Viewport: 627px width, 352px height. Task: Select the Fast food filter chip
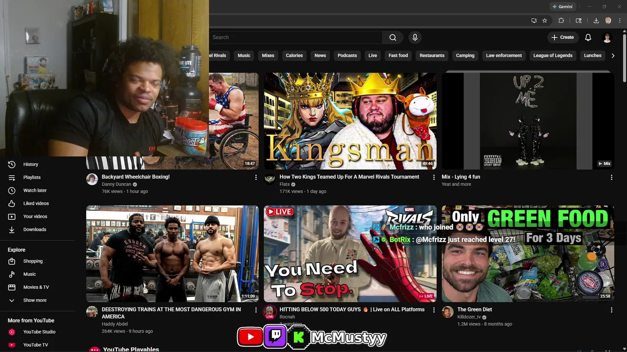click(398, 55)
